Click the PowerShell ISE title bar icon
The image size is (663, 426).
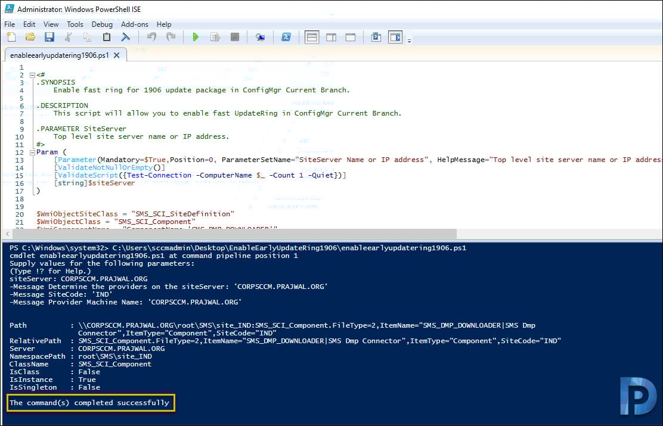point(9,9)
